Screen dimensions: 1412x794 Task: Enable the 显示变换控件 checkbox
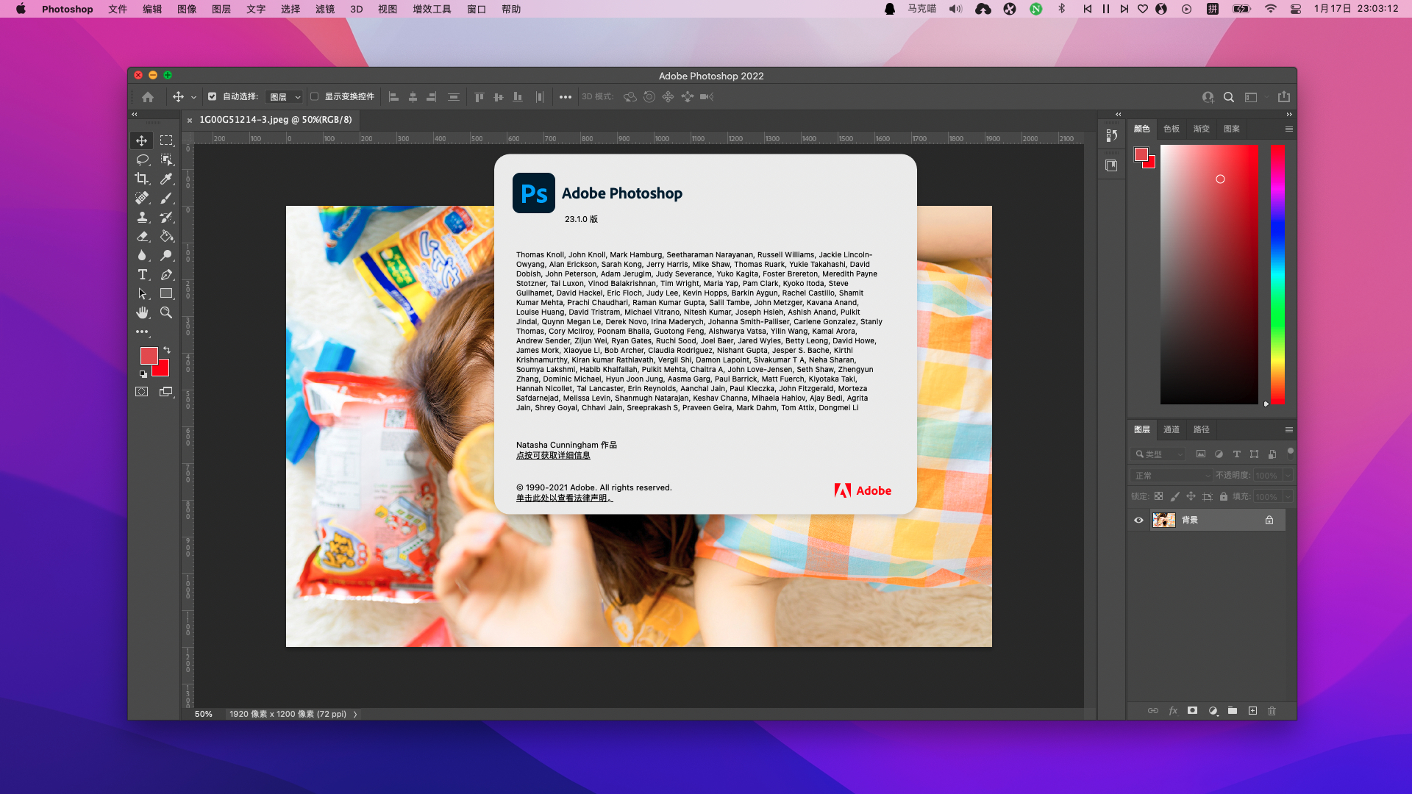click(315, 96)
